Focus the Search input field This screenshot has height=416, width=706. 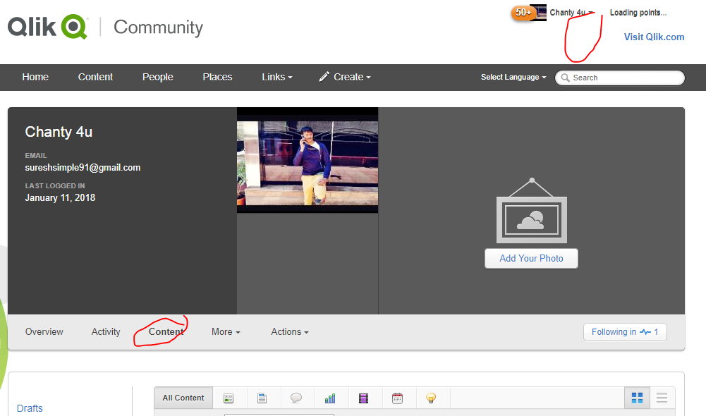(620, 78)
